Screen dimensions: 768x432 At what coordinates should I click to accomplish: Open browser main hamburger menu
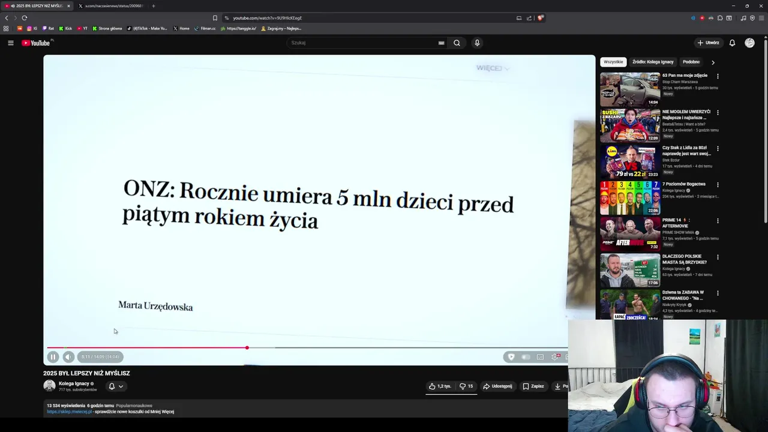[x=761, y=18]
